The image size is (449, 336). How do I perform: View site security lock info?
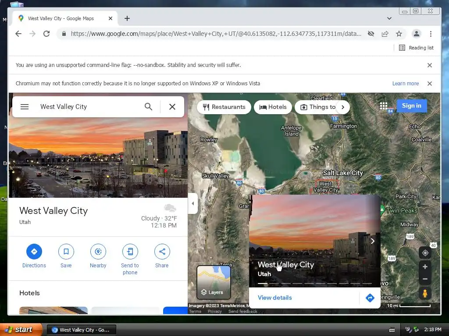click(64, 34)
